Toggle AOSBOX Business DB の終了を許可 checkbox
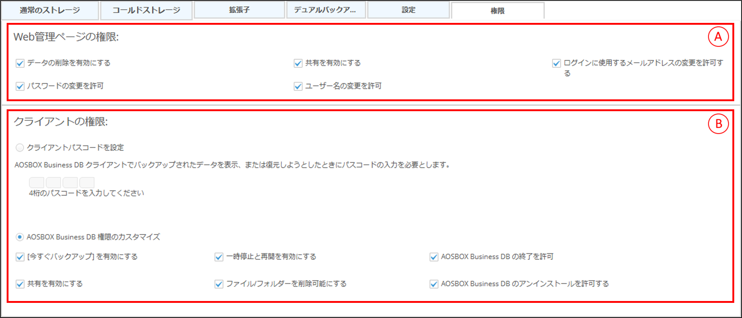Viewport: 742px width, 318px height. tap(434, 257)
